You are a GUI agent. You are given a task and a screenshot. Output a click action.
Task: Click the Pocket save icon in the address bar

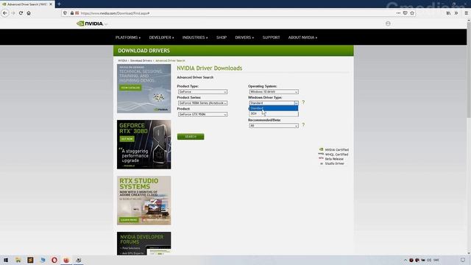click(x=406, y=13)
